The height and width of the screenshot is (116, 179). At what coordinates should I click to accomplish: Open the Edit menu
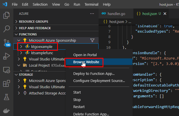pos(25,4)
